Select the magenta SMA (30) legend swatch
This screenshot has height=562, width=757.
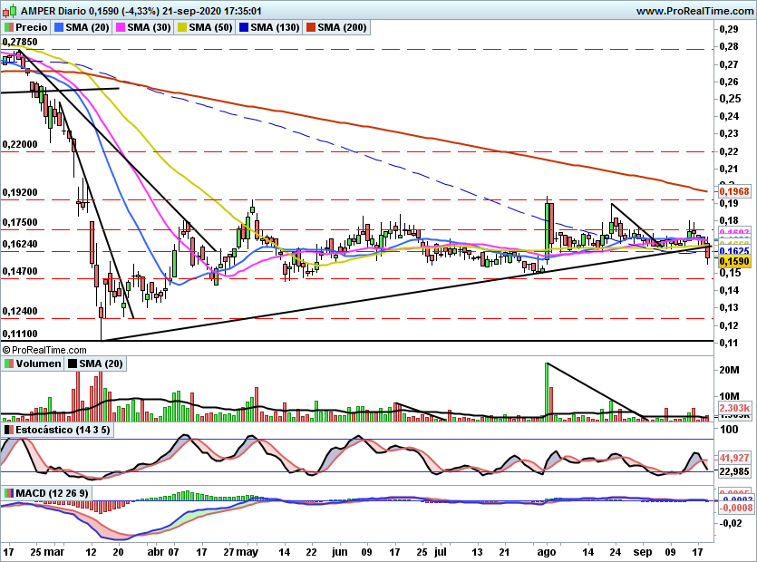[x=121, y=27]
